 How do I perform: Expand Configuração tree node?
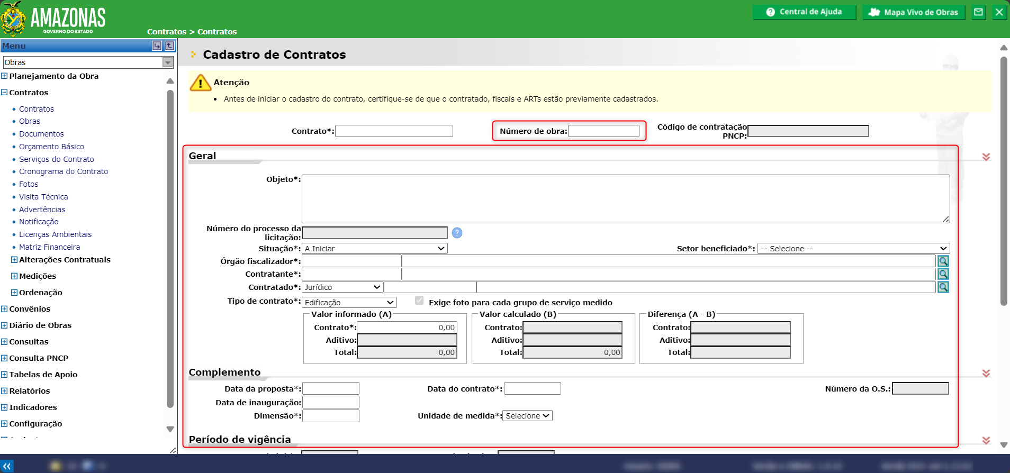click(x=4, y=424)
